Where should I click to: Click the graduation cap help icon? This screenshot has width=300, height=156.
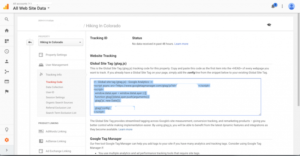pos(269,25)
